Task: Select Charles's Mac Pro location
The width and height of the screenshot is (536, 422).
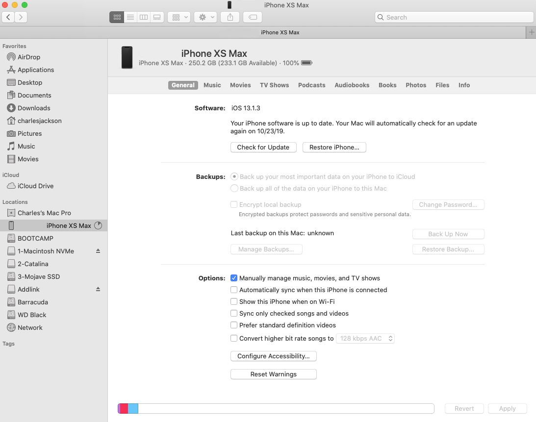Action: point(53,213)
